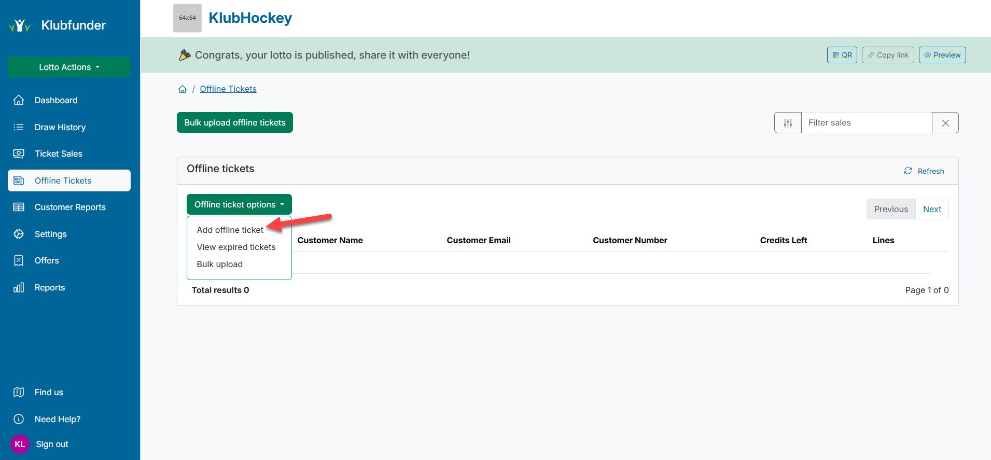Show the lotto QR code

(x=842, y=55)
